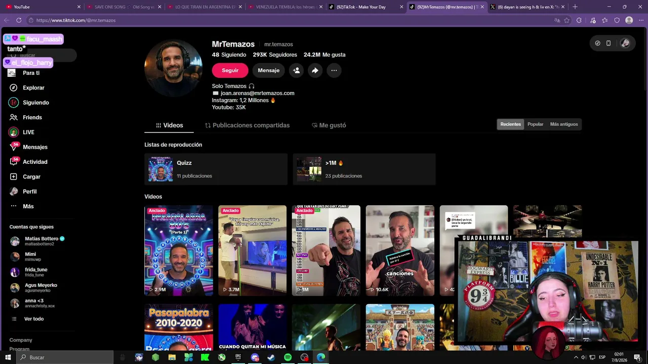Open the browser extensions puzzle icon
Image resolution: width=648 pixels, height=364 pixels.
coord(579,20)
